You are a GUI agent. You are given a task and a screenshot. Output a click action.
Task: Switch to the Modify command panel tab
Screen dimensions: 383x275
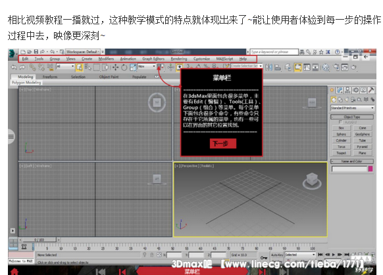coord(340,90)
